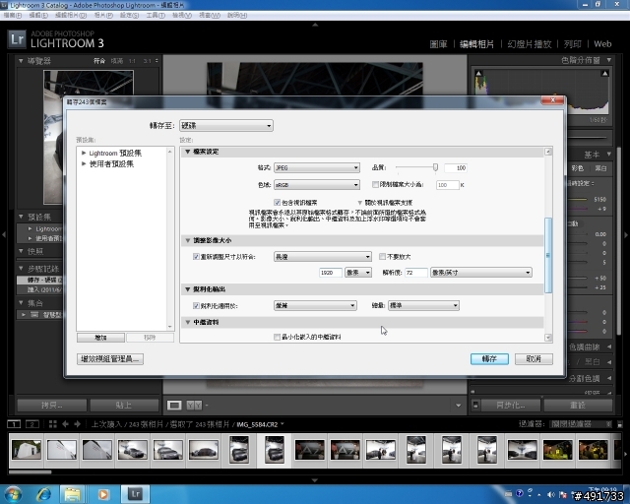This screenshot has height=504, width=630.
Task: Open 增效模組管理員... button
Action: pos(109,359)
